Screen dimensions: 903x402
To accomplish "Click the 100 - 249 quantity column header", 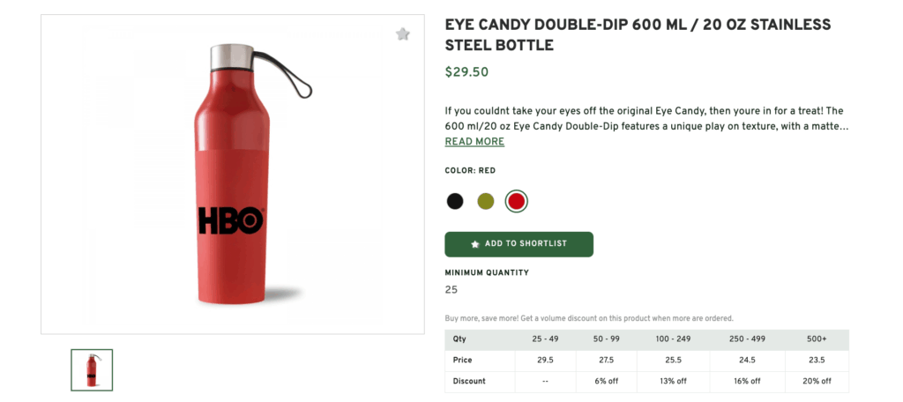I will [673, 339].
